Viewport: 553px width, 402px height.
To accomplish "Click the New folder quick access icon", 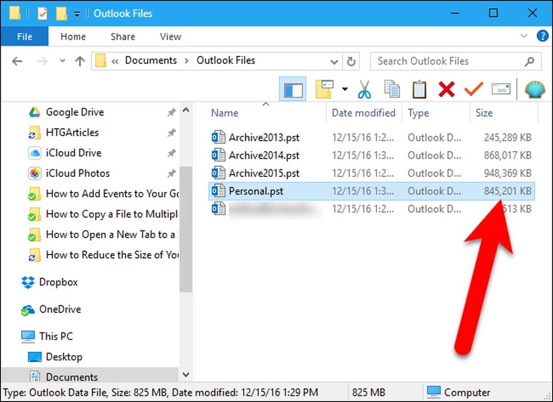I will point(61,13).
